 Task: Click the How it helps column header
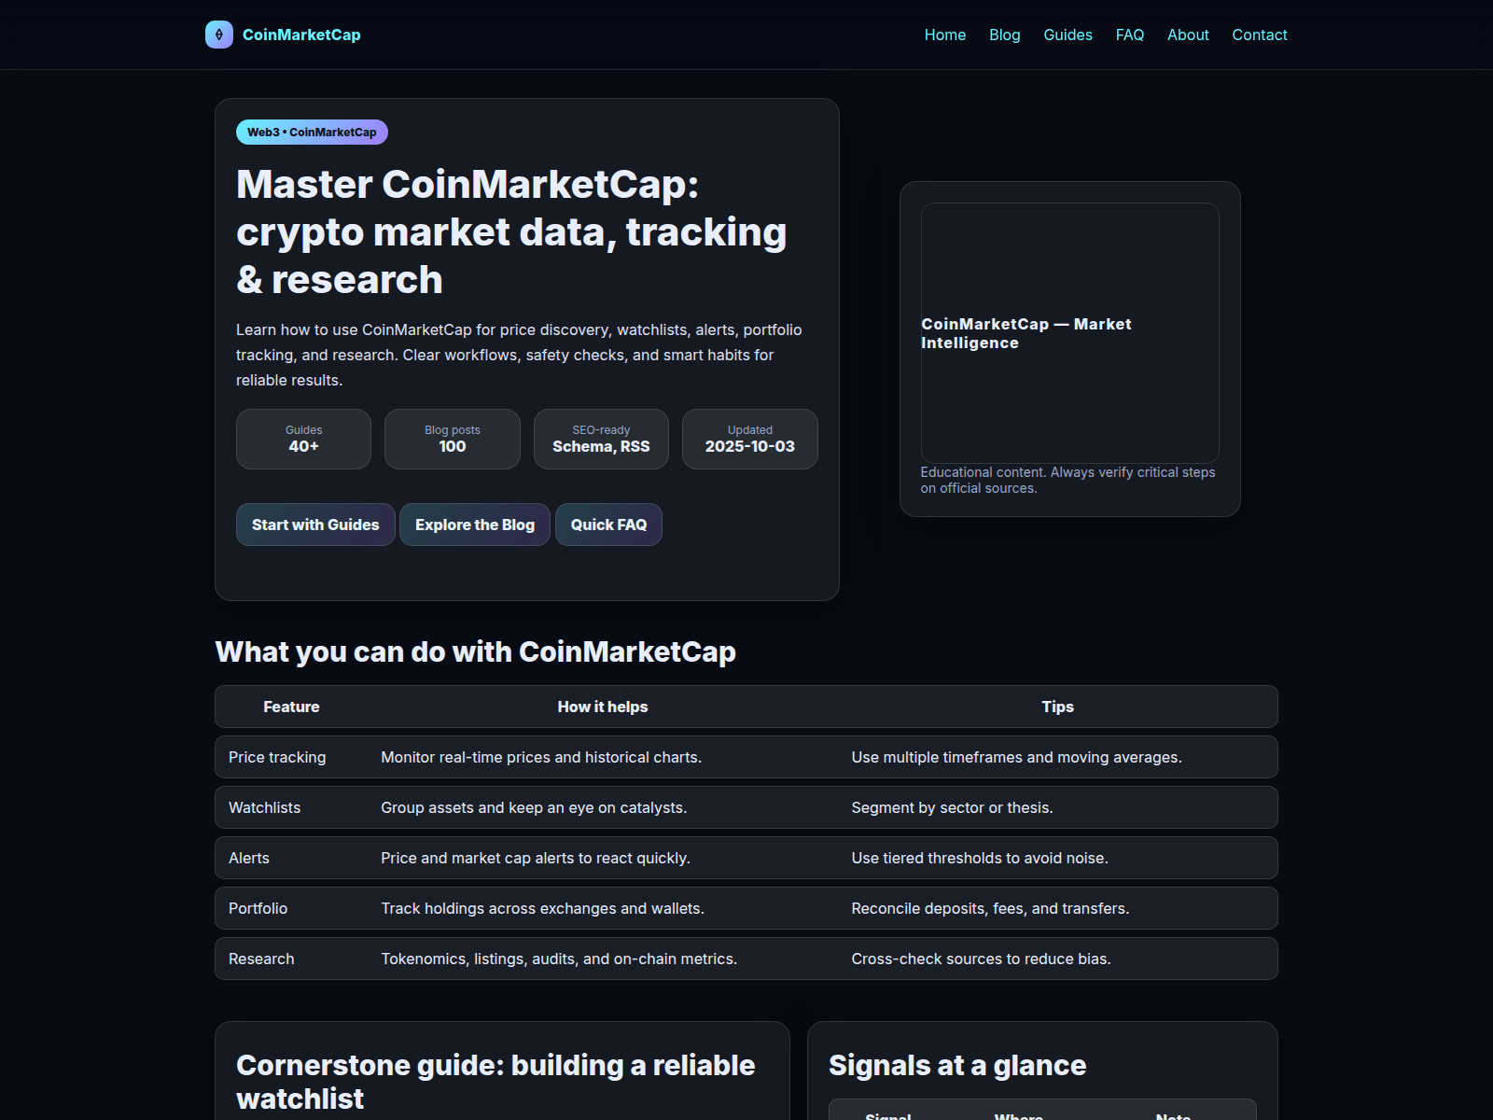pyautogui.click(x=603, y=707)
